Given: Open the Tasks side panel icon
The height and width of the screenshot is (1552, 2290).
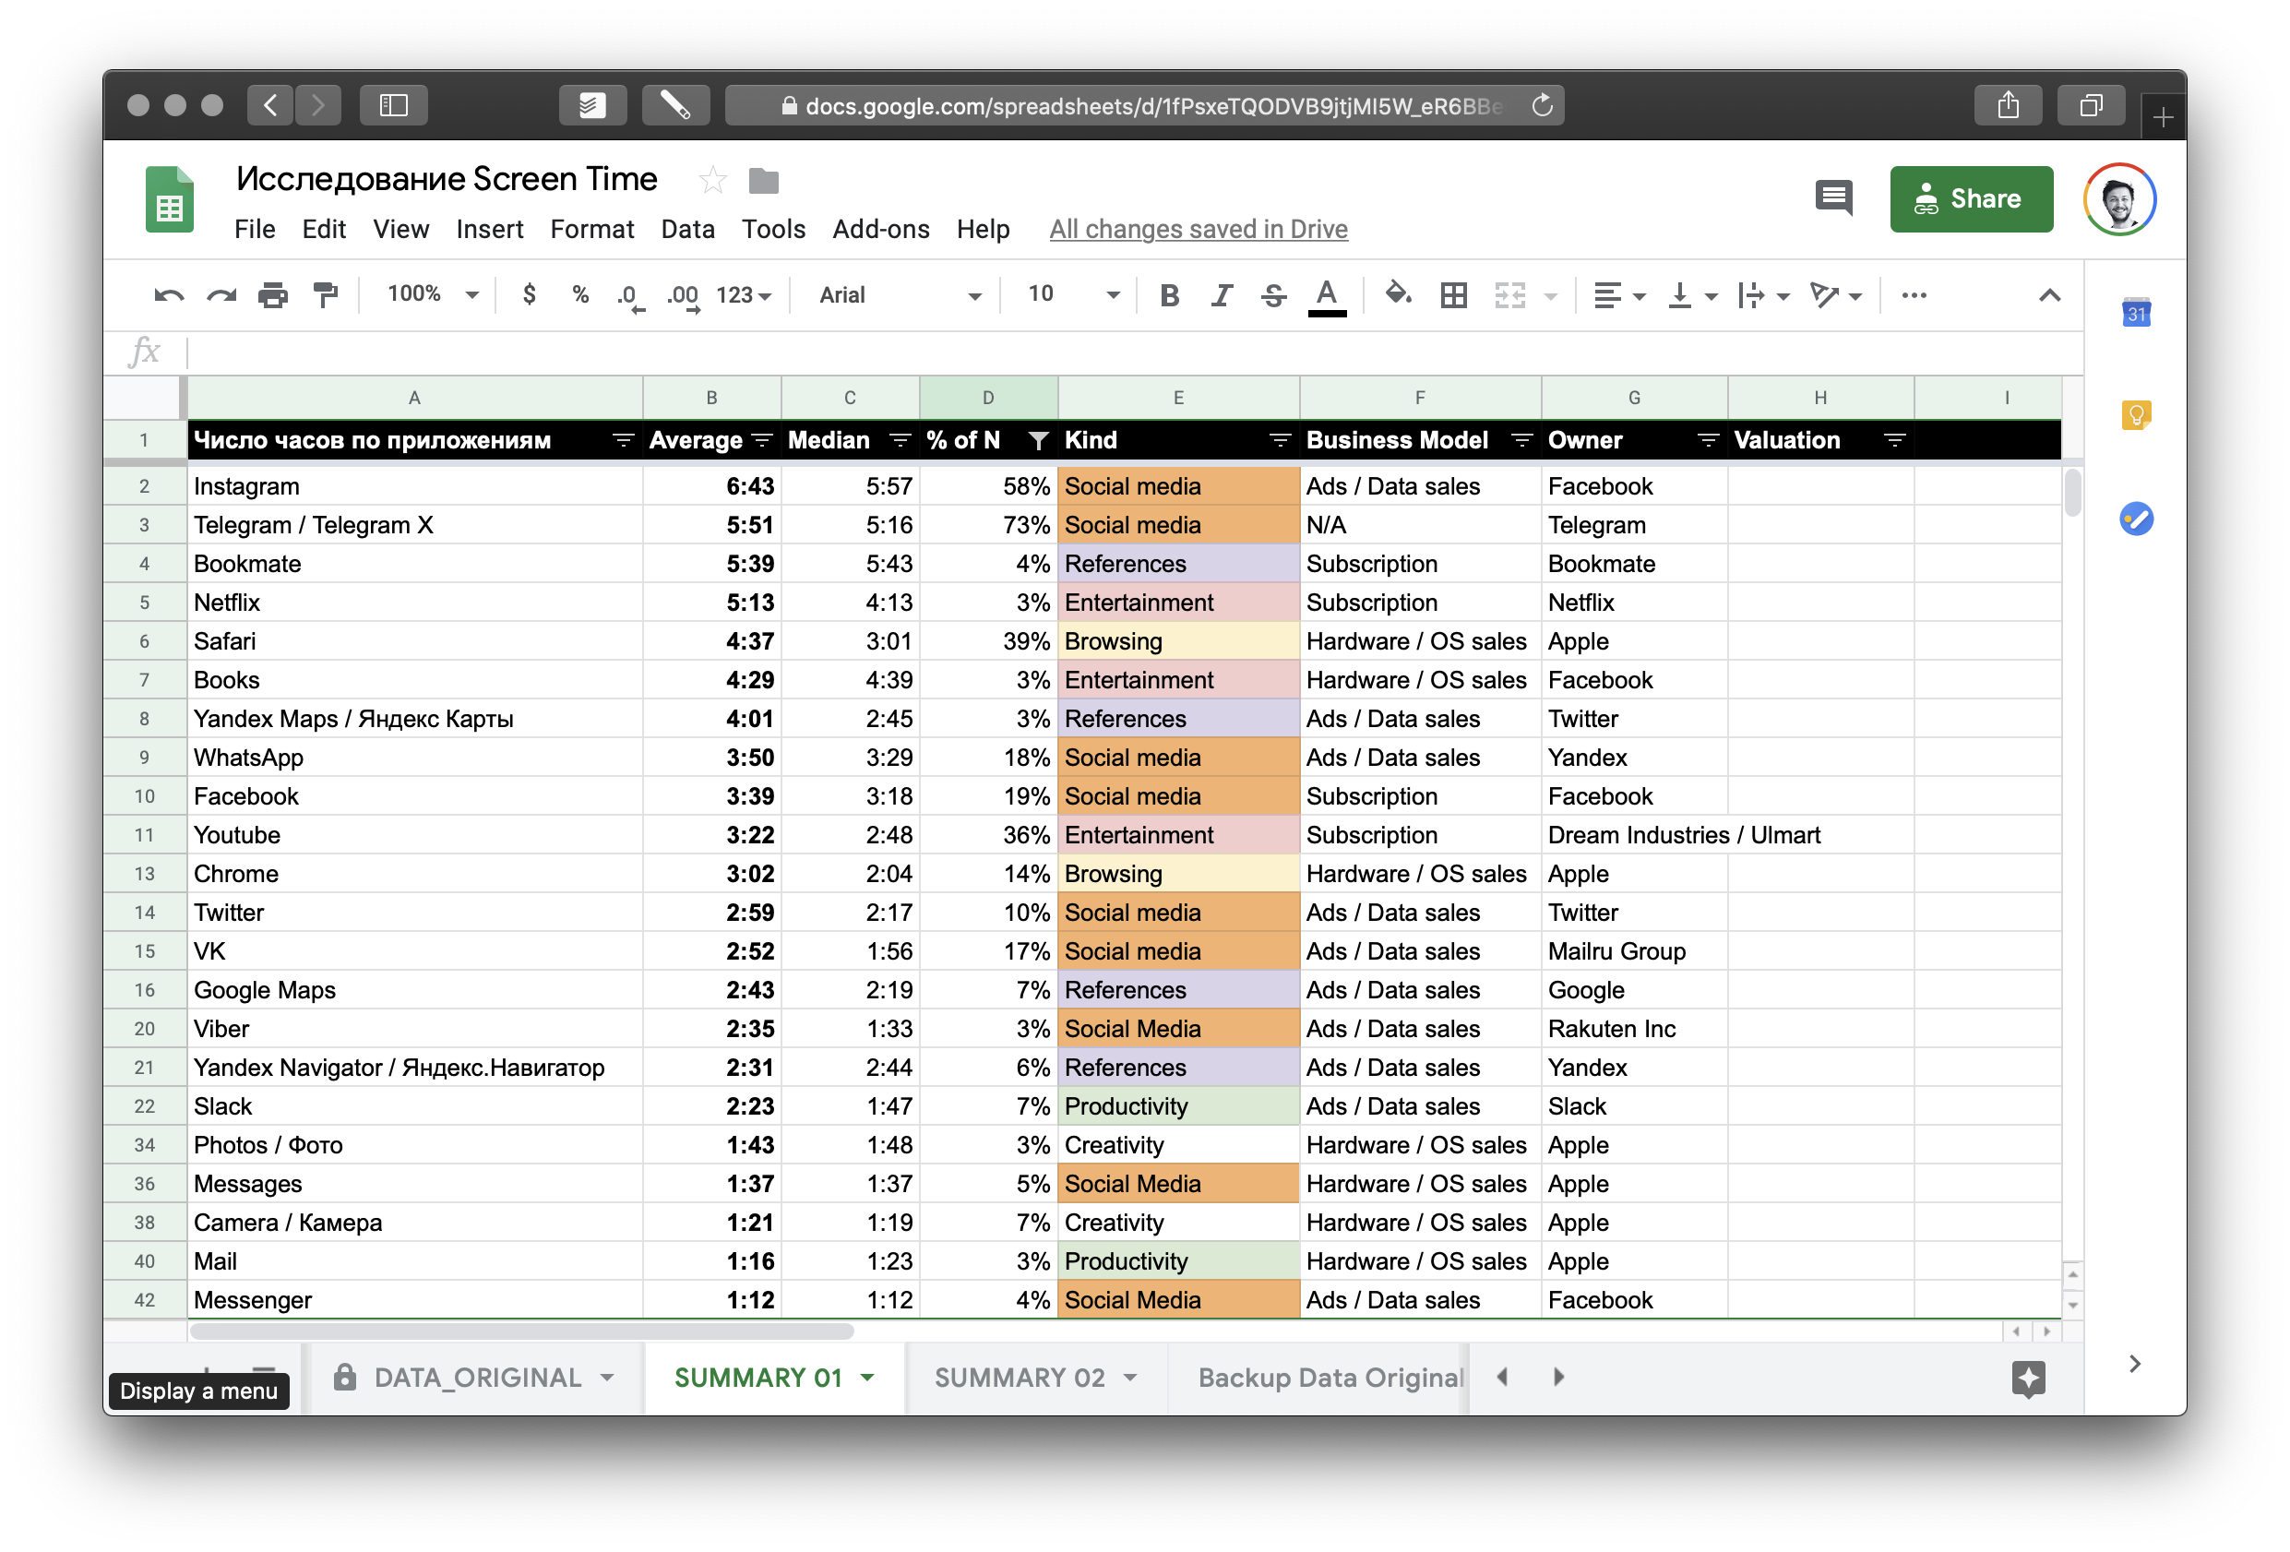Looking at the screenshot, I should (2134, 519).
